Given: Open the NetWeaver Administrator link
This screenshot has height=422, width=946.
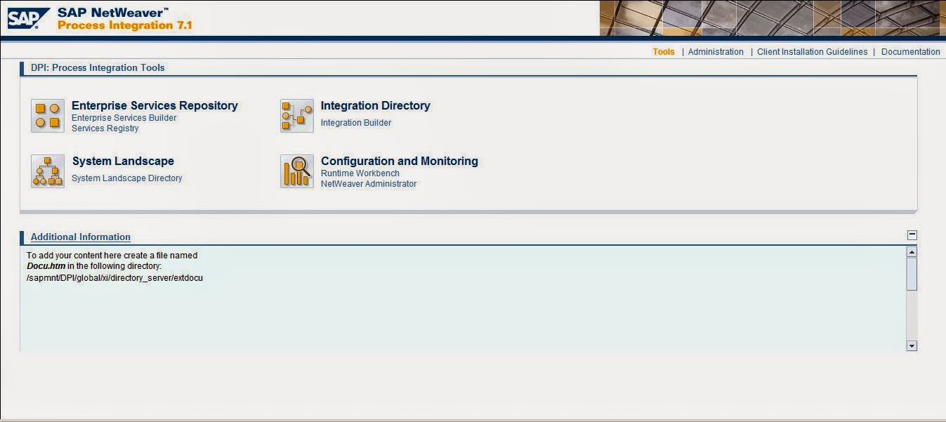Looking at the screenshot, I should point(369,184).
